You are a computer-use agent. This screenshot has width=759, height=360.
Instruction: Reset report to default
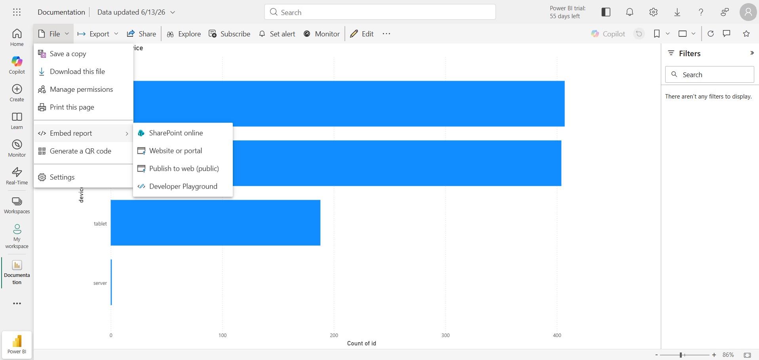click(x=639, y=34)
